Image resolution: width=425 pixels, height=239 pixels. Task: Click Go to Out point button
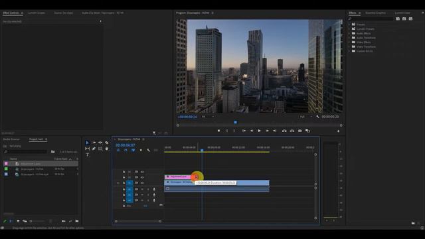tap(274, 131)
